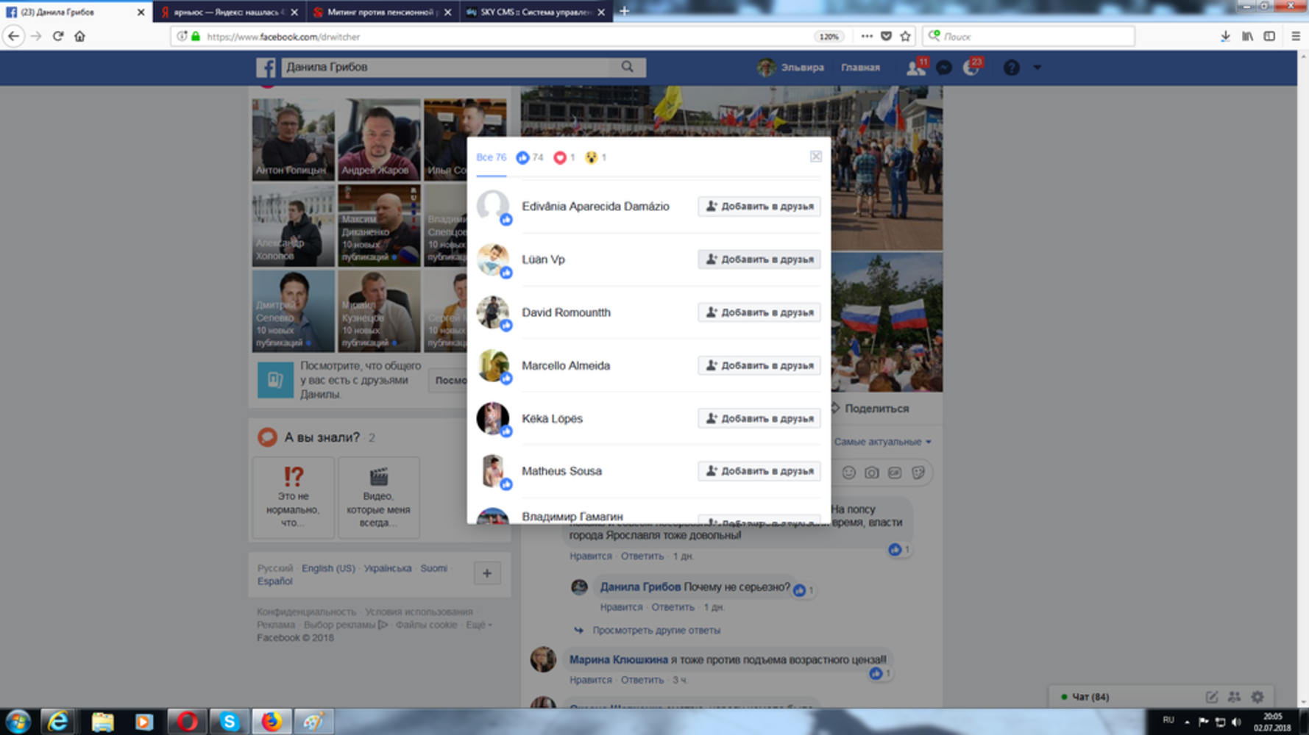Open Opera from the Windows taskbar
Screen dimensions: 1309x735
pos(186,722)
